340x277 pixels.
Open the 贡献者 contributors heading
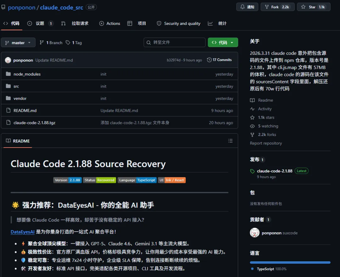(257, 220)
